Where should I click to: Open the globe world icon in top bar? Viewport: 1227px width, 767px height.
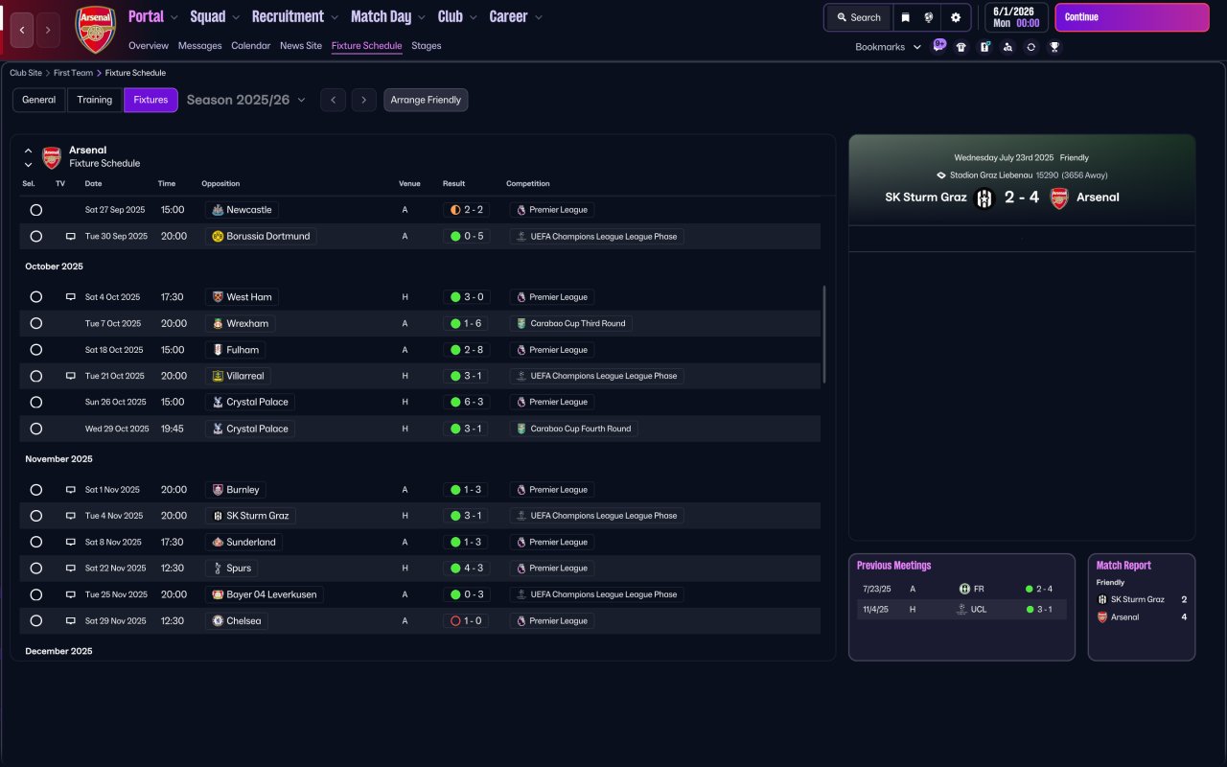[x=929, y=17]
